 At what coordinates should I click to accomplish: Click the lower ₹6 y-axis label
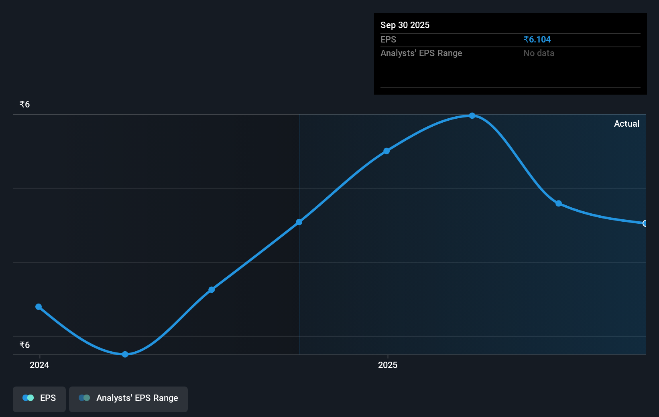24,345
